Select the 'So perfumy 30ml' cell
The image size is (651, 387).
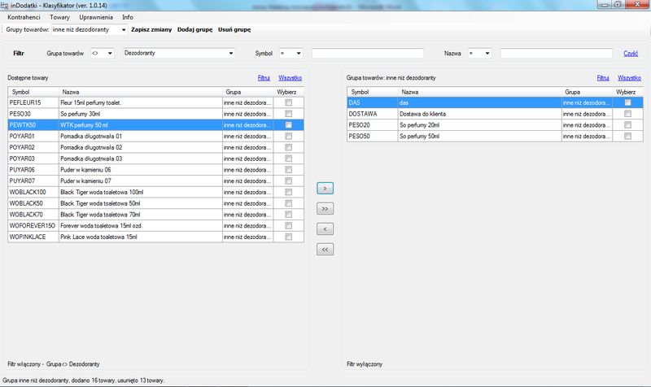pos(140,114)
